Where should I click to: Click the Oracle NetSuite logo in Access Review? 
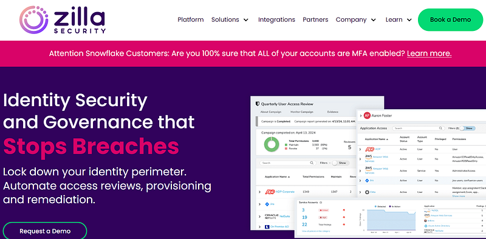(x=272, y=216)
